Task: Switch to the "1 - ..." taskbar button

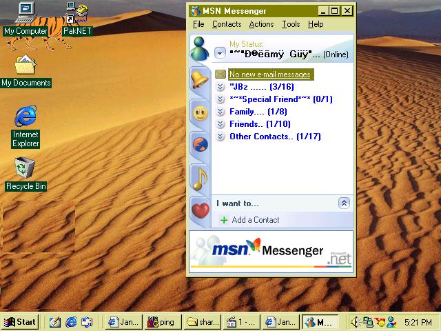Action: 242,322
